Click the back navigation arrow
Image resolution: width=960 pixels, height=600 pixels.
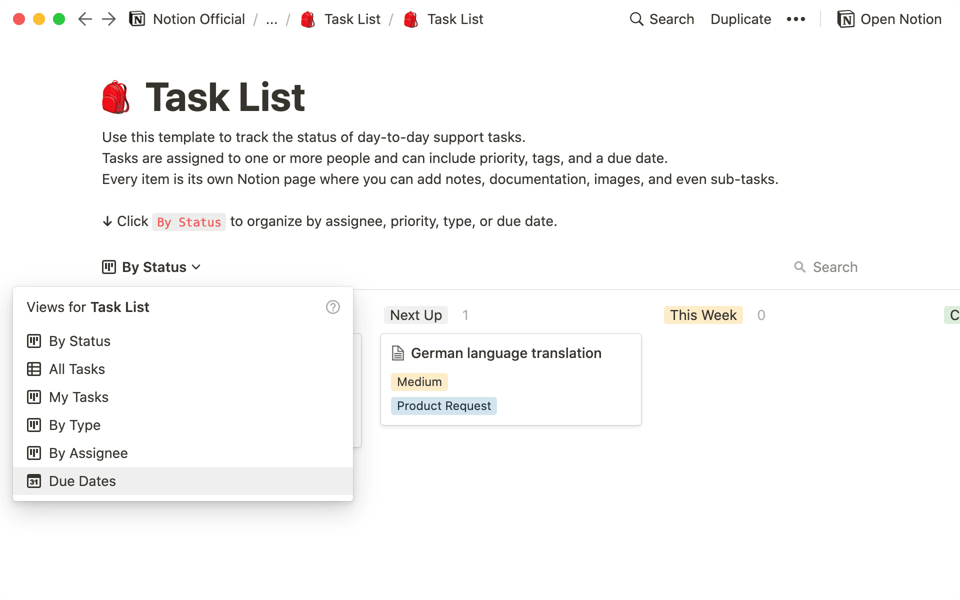pyautogui.click(x=85, y=19)
